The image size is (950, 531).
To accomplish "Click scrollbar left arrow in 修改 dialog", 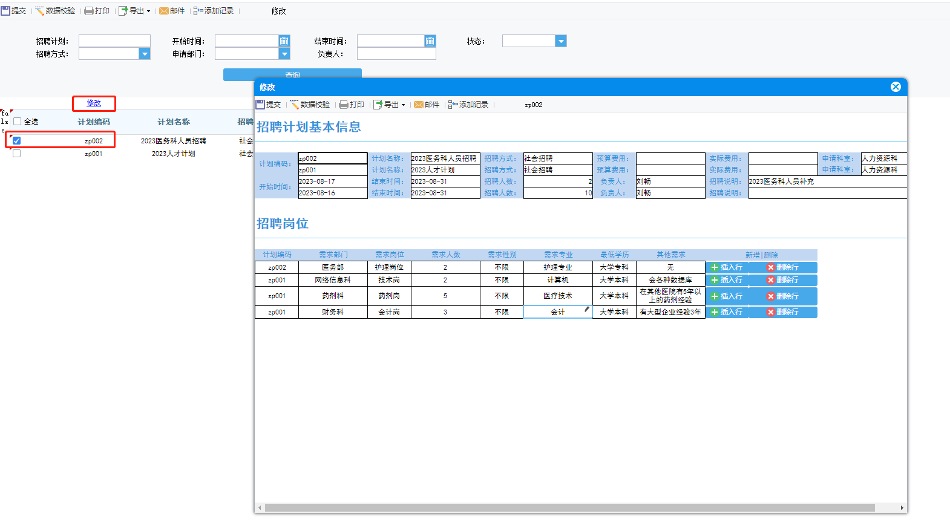I will pyautogui.click(x=260, y=508).
